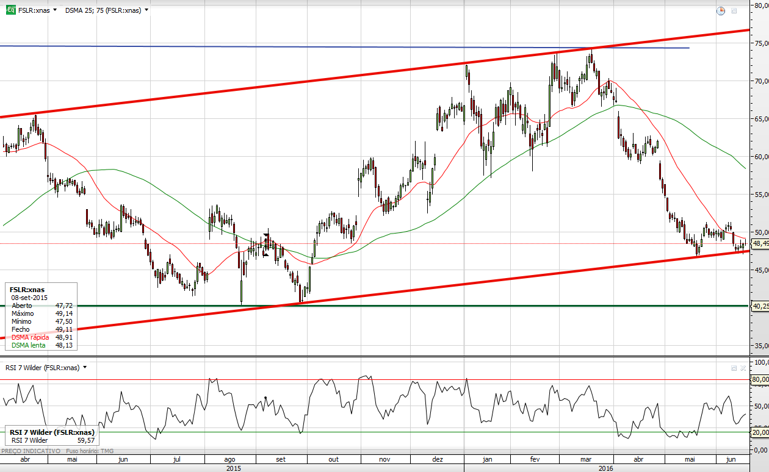Click the RSI 80,00 overbought level label
769x472 pixels.
tap(760, 379)
